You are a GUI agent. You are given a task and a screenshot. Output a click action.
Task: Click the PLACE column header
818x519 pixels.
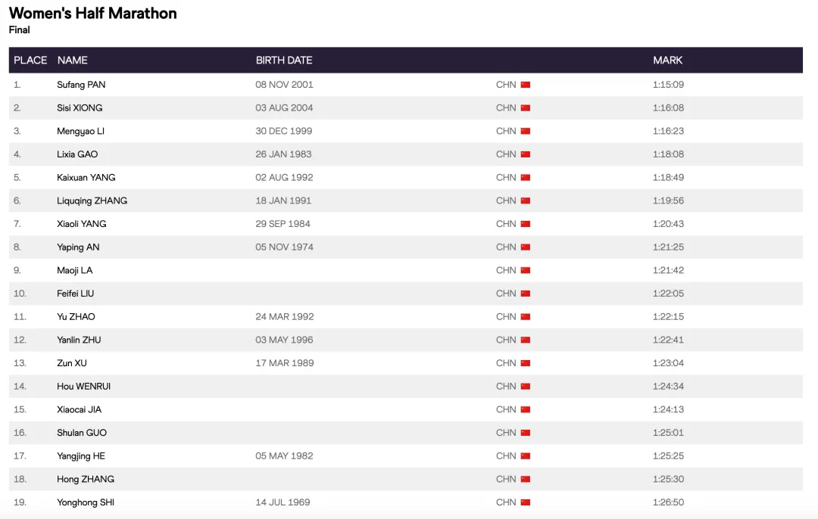point(30,61)
